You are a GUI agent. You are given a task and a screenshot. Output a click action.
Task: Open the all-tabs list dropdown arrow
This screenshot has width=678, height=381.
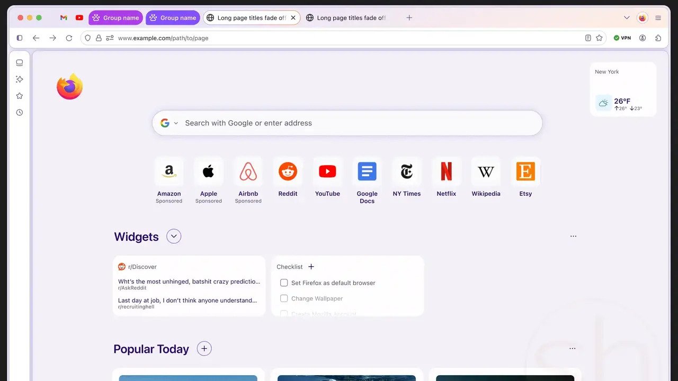coord(627,17)
